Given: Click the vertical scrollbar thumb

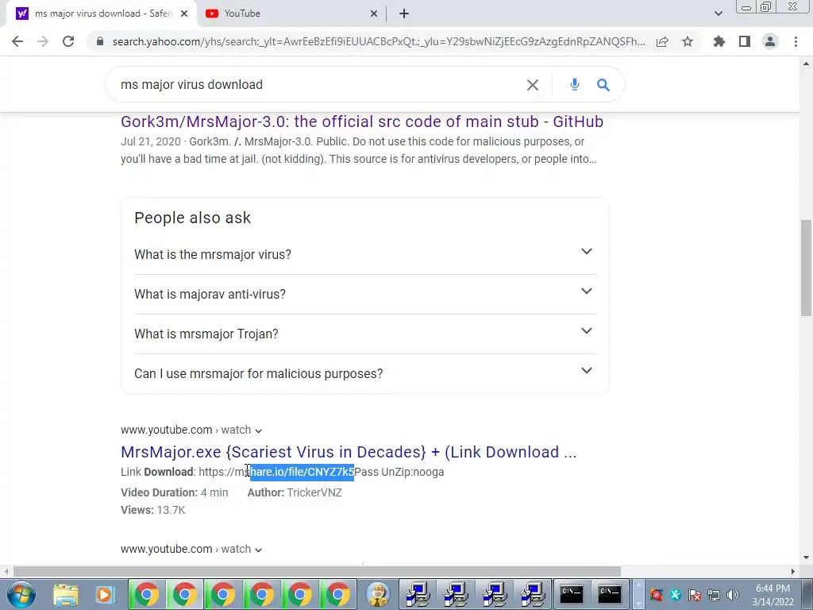Looking at the screenshot, I should pos(806,268).
